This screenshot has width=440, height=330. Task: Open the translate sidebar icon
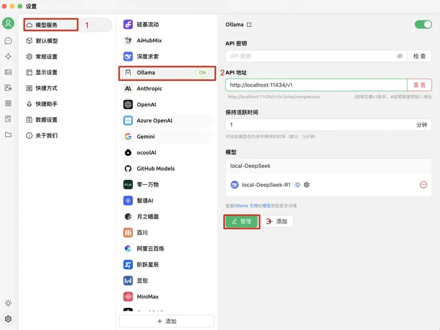click(8, 88)
